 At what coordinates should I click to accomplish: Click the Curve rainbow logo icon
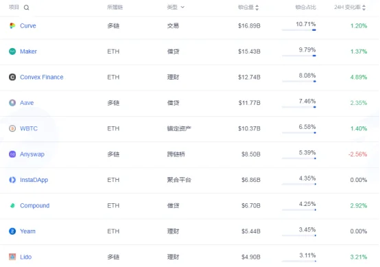pos(12,25)
